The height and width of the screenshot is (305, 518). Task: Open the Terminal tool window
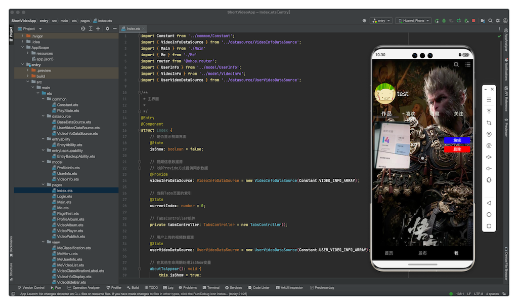click(211, 288)
